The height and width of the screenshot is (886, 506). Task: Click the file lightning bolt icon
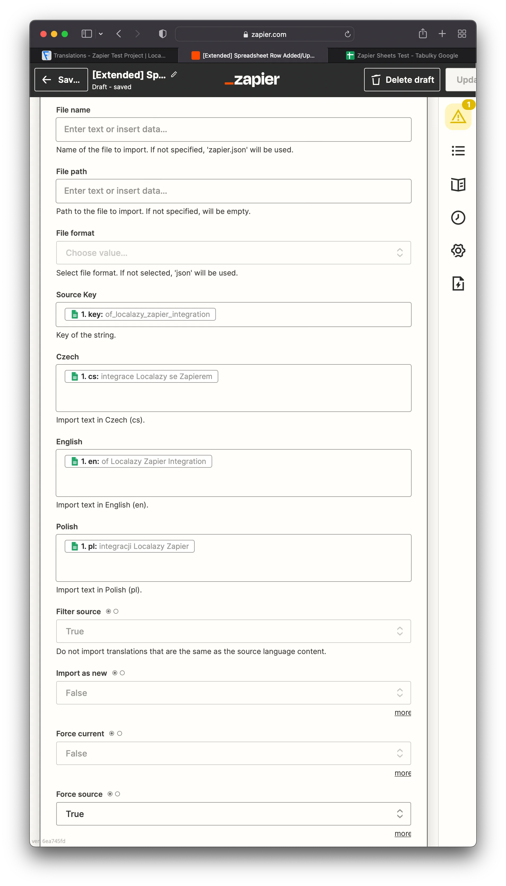[458, 283]
